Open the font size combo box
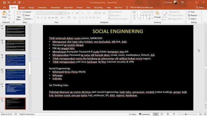This screenshot has height=116, width=207. point(63,13)
